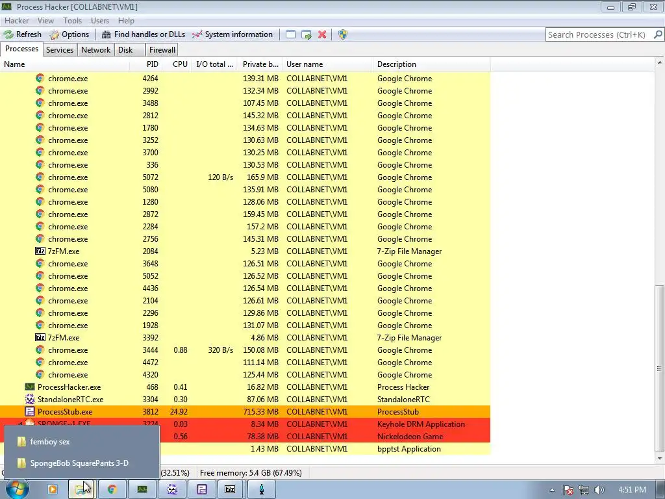The width and height of the screenshot is (665, 499).
Task: Click the ProcessStub.exe row icon
Action: tap(30, 411)
